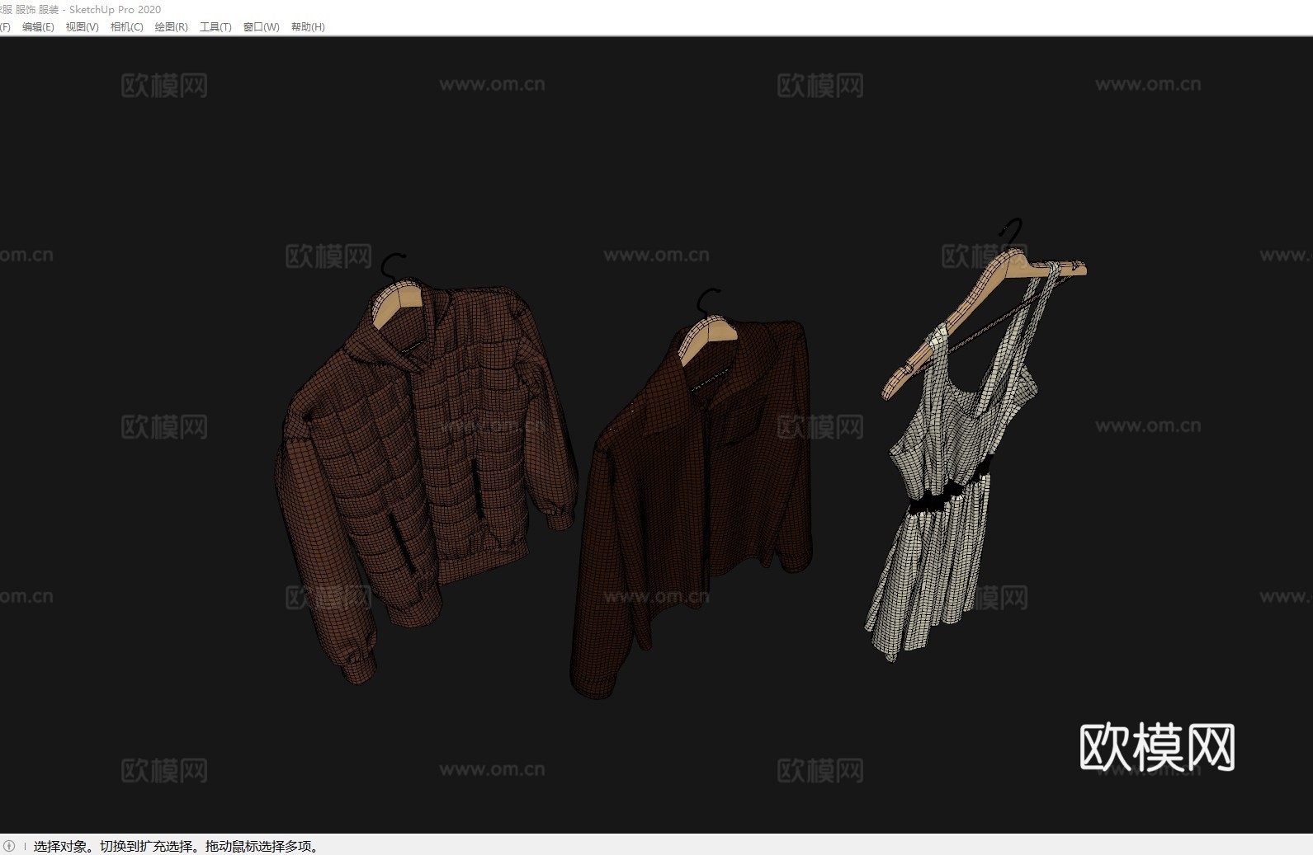Viewport: 1313px width, 855px height.
Task: Open the 相机(C) camera menu
Action: (127, 27)
